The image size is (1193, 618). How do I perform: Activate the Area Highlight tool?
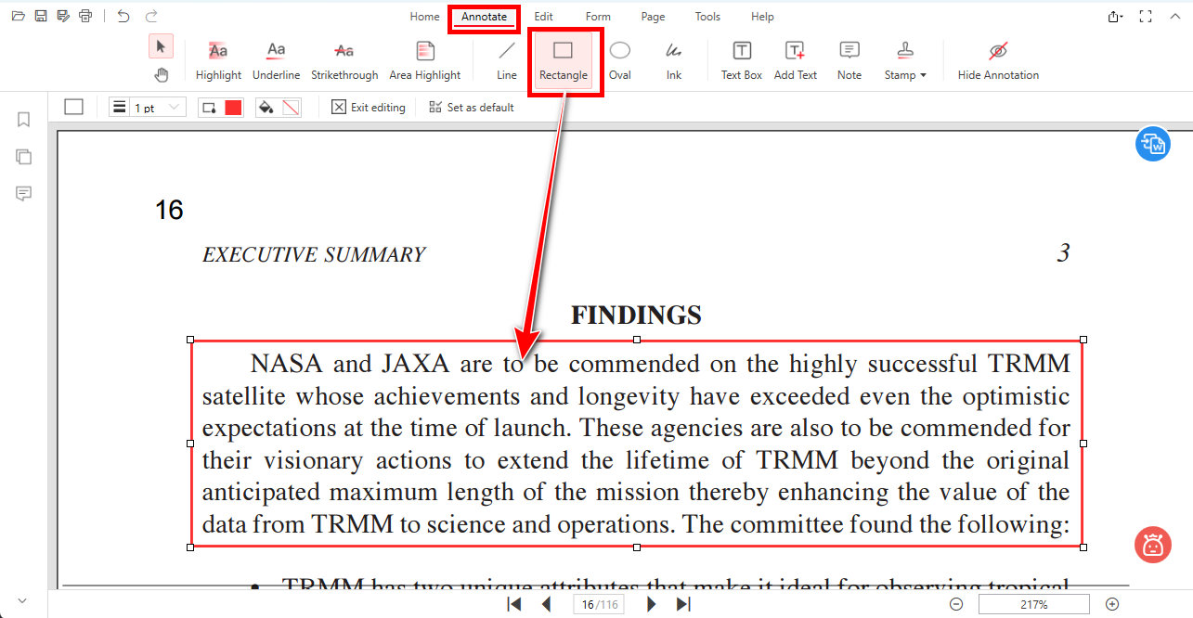tap(424, 61)
